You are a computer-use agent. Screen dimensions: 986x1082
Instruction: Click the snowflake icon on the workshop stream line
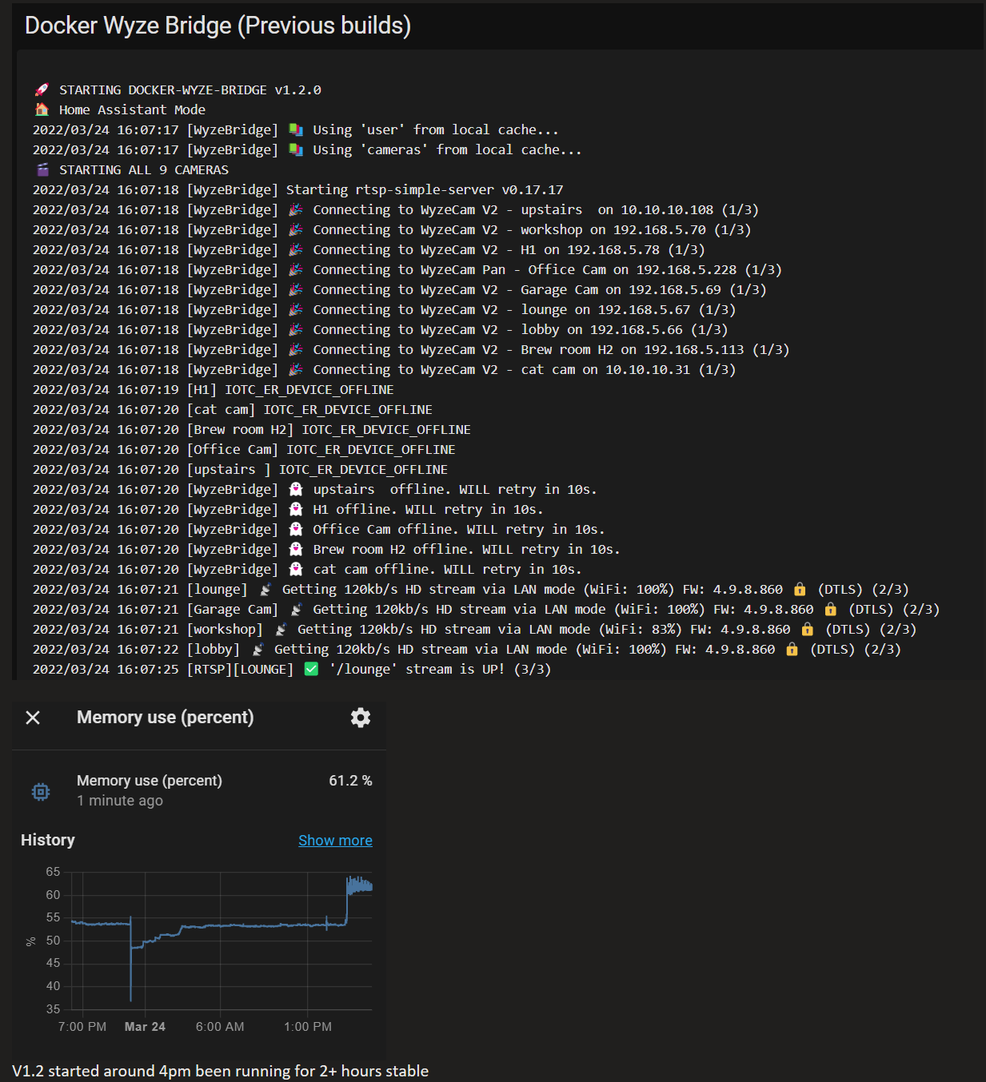pyautogui.click(x=281, y=629)
